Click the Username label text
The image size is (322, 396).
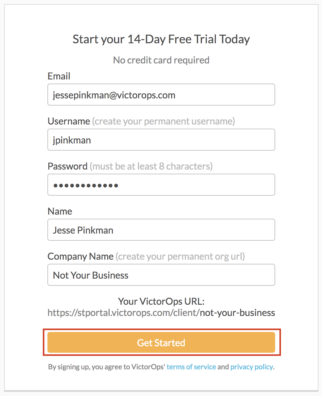(x=69, y=121)
